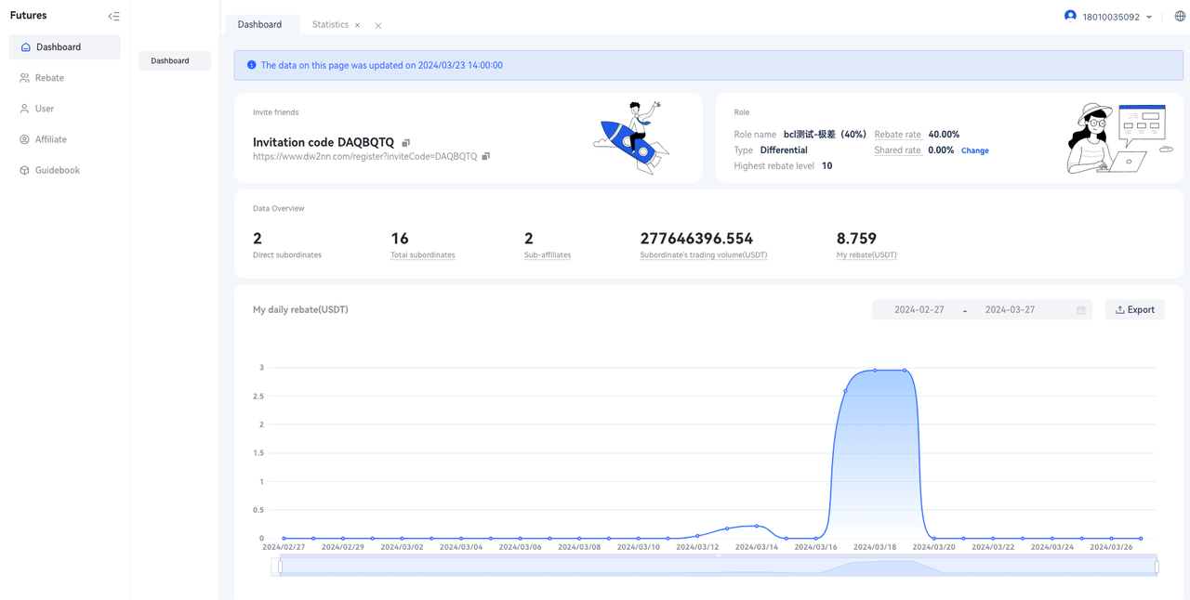Open the Affiliate section in sidebar
The height and width of the screenshot is (600, 1190).
pyautogui.click(x=50, y=139)
